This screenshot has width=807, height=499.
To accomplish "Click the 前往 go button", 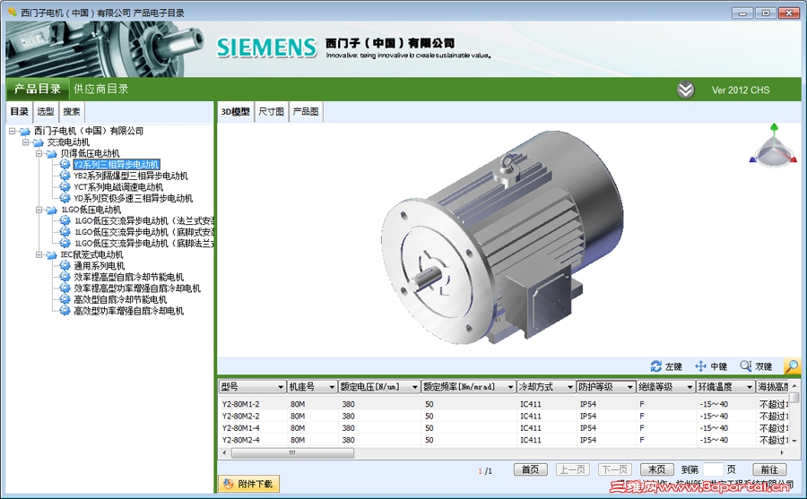I will pyautogui.click(x=769, y=469).
